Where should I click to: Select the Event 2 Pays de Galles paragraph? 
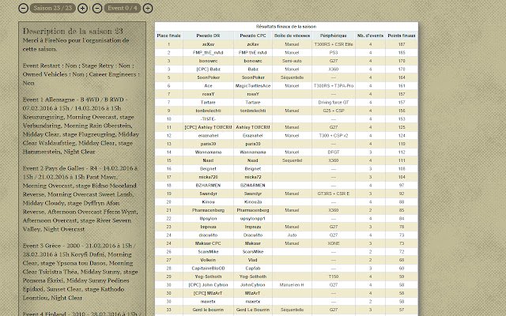(x=81, y=198)
